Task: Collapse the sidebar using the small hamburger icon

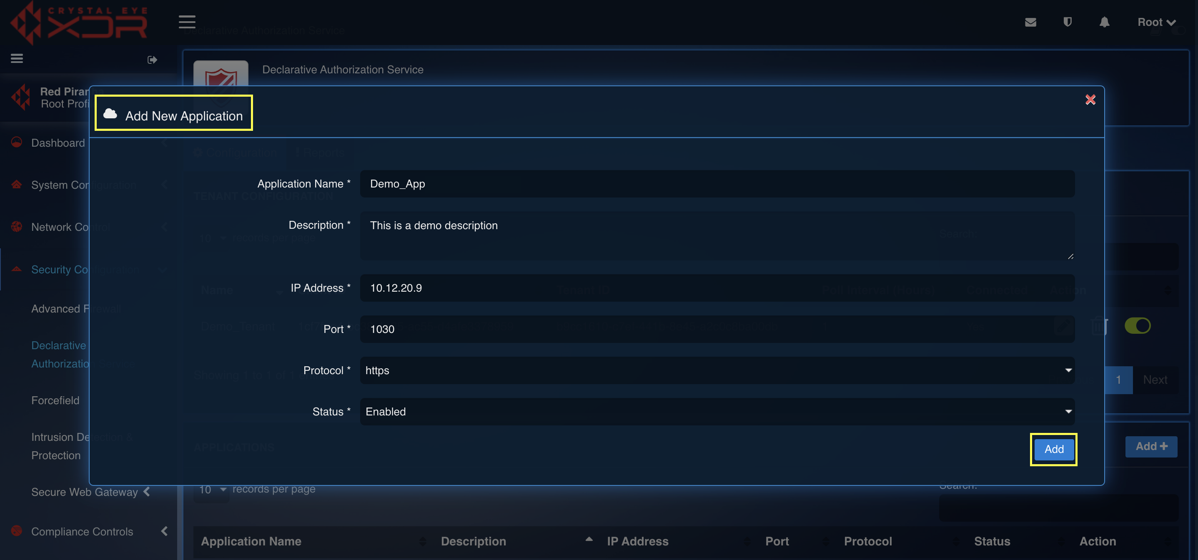Action: pos(17,59)
